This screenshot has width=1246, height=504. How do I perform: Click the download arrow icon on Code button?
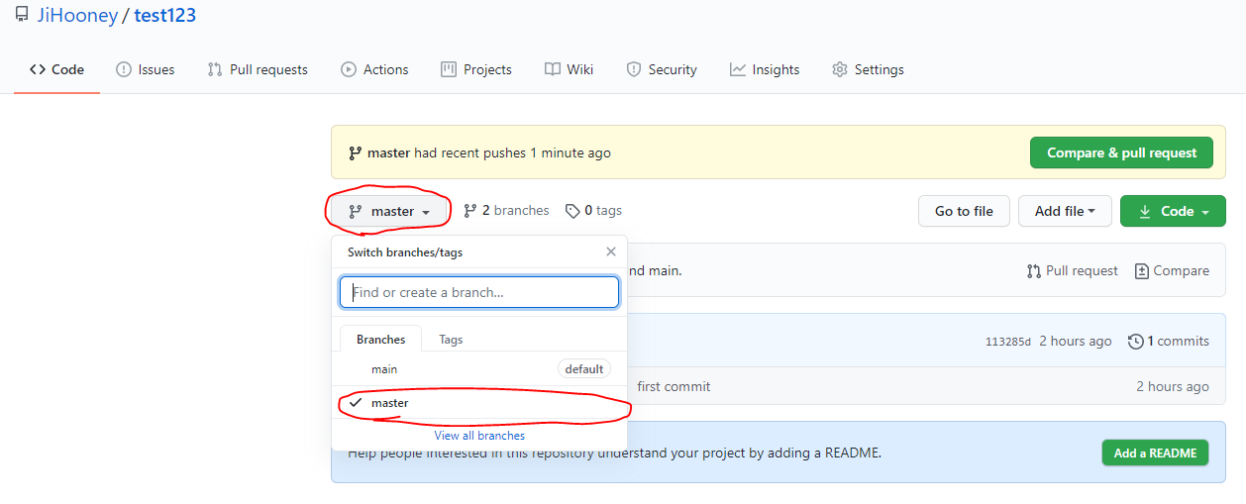tap(1145, 211)
